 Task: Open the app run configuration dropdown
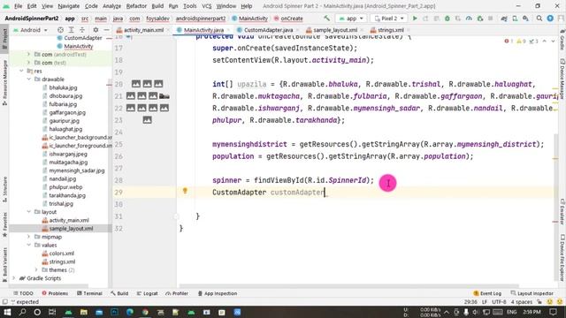(x=351, y=18)
